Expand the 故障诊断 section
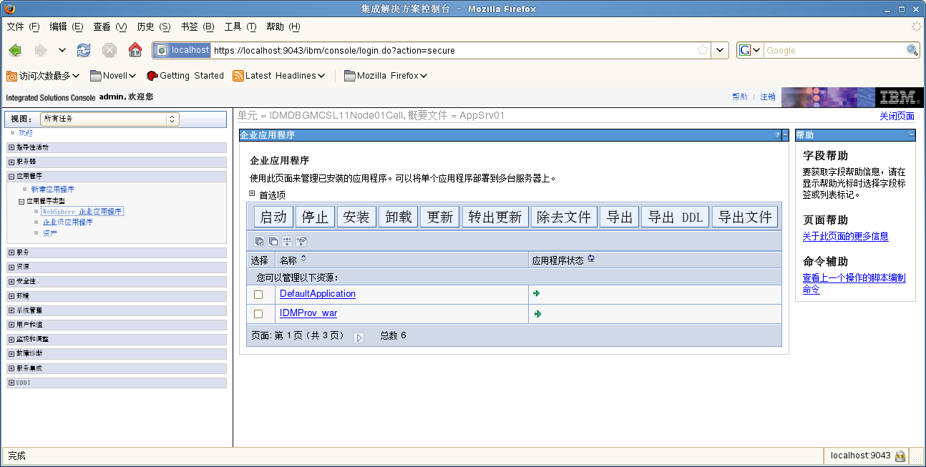 [x=11, y=353]
